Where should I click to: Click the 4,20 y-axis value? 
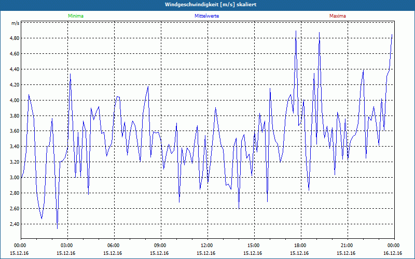tap(15, 85)
